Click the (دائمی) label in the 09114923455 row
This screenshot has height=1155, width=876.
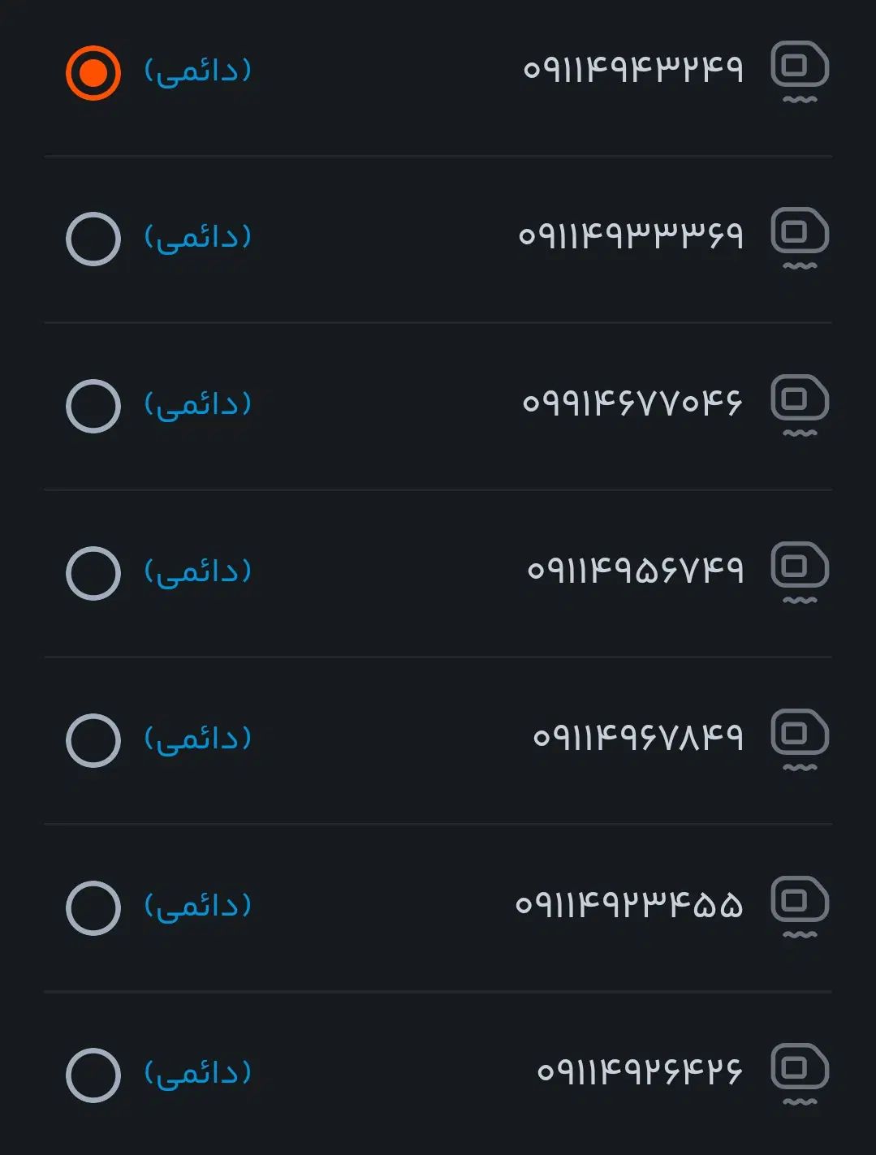198,906
